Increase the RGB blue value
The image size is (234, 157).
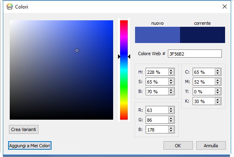[x=171, y=128]
